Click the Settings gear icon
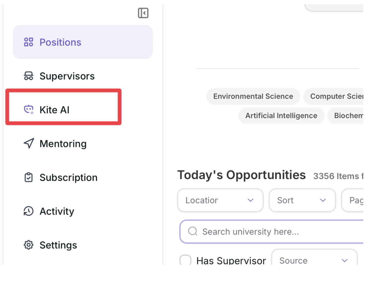Image resolution: width=377 pixels, height=286 pixels. [x=29, y=245]
